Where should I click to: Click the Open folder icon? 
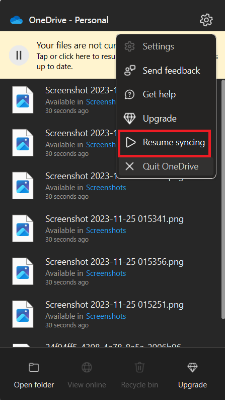coord(34,368)
